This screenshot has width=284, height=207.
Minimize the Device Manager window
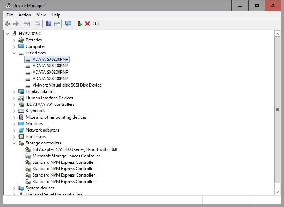click(240, 5)
